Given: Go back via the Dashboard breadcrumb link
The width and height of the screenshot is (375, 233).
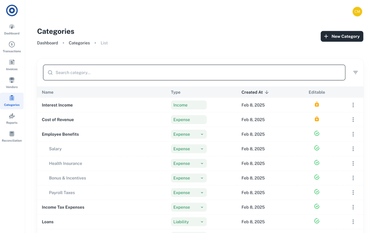Looking at the screenshot, I should tap(47, 43).
